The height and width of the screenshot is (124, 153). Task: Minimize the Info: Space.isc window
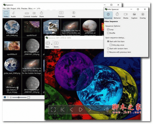tap(131, 9)
